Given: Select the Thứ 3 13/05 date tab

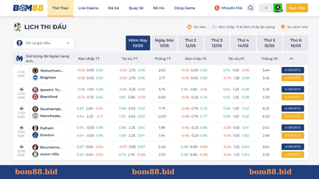Looking at the screenshot, I should click(x=217, y=43).
